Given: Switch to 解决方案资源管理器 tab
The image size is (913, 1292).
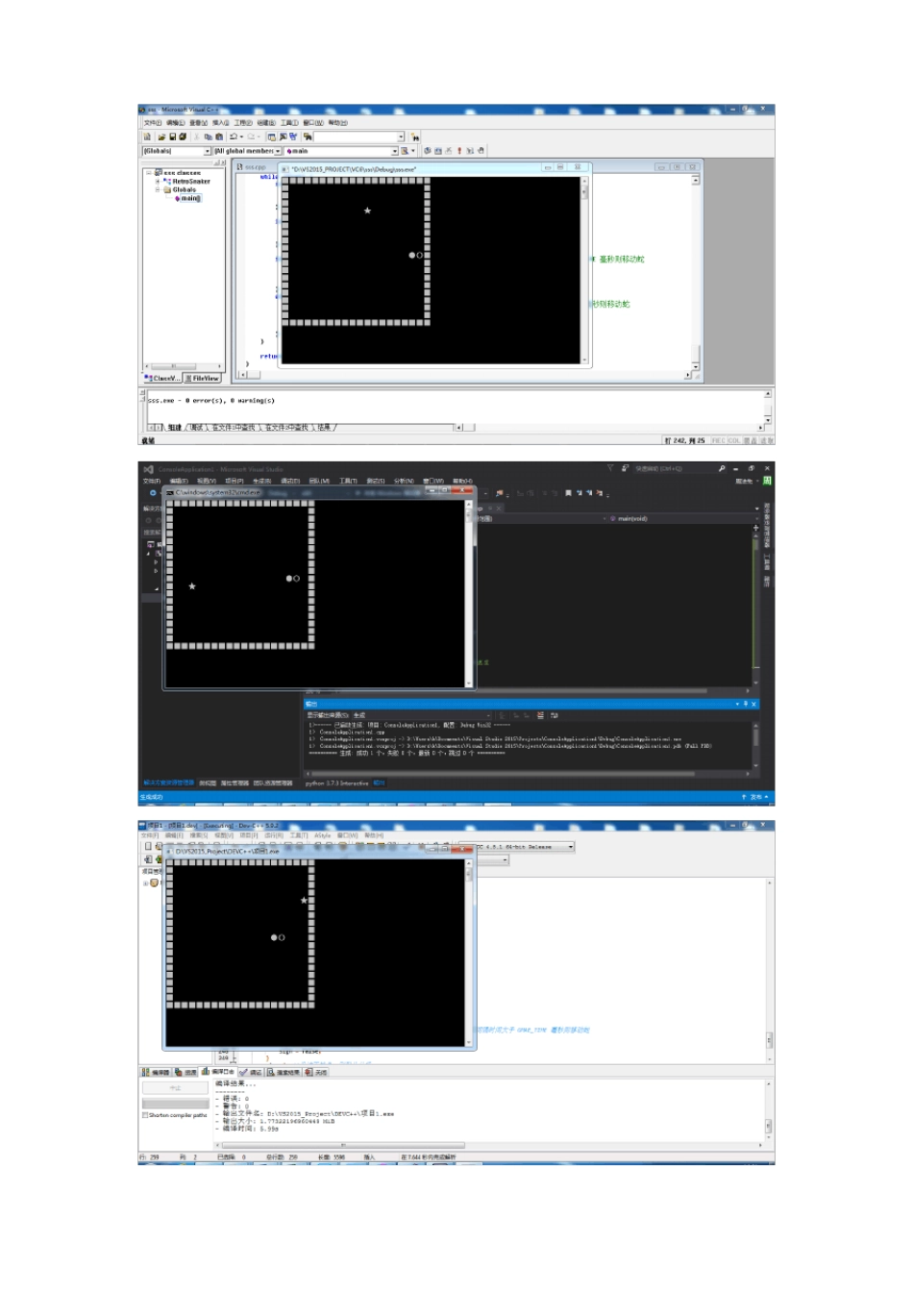Looking at the screenshot, I should [169, 783].
